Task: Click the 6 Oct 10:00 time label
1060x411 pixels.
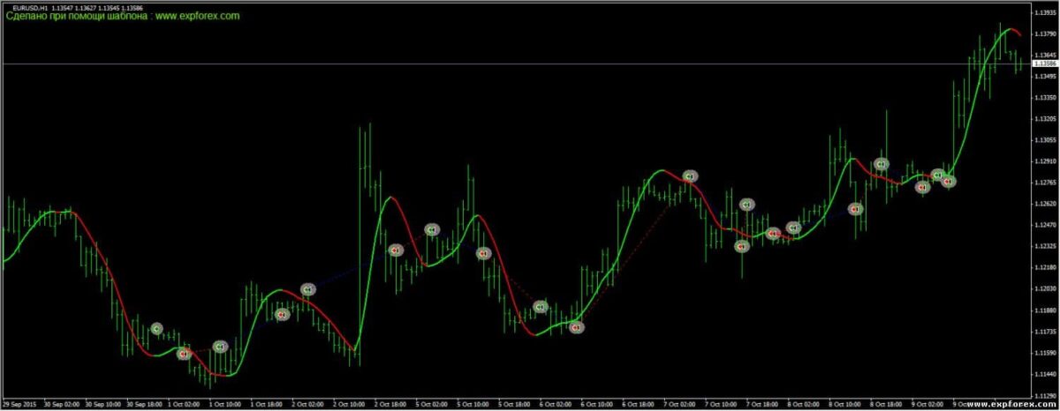Action: [597, 403]
